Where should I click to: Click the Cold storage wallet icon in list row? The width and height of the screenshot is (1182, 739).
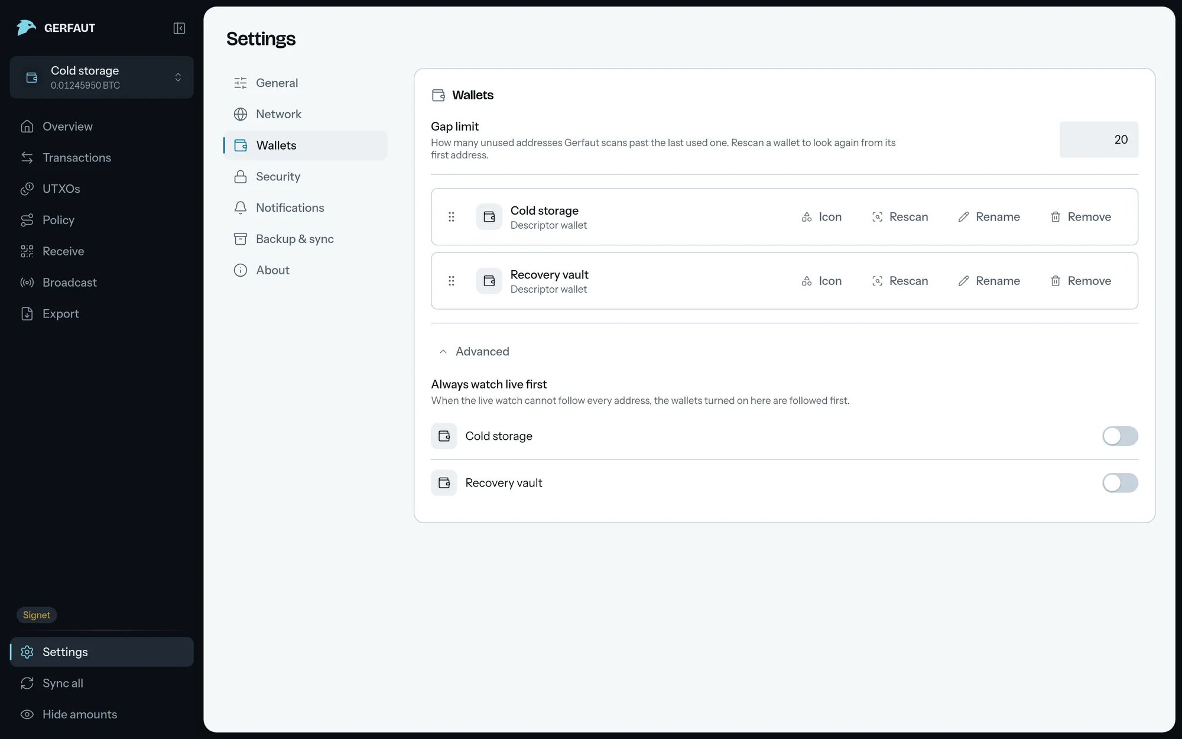coord(489,217)
